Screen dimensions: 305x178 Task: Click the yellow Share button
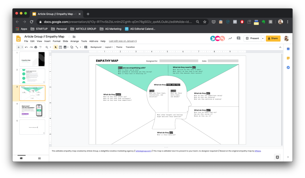coord(273,38)
